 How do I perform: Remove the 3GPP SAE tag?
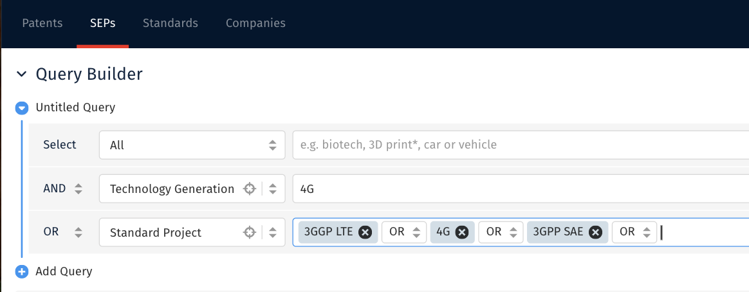(595, 232)
